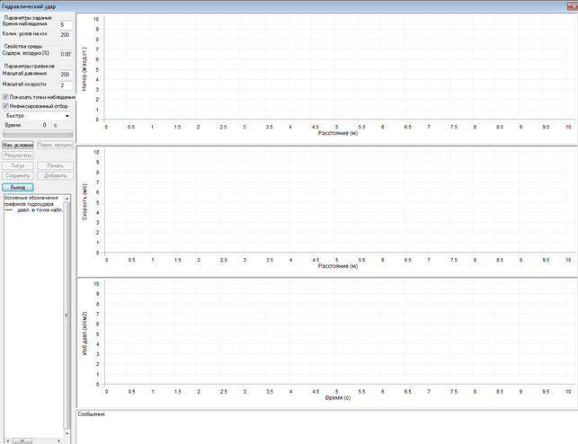Edit the Колич. узлов на км. field
This screenshot has height=444, width=578.
pyautogui.click(x=64, y=35)
